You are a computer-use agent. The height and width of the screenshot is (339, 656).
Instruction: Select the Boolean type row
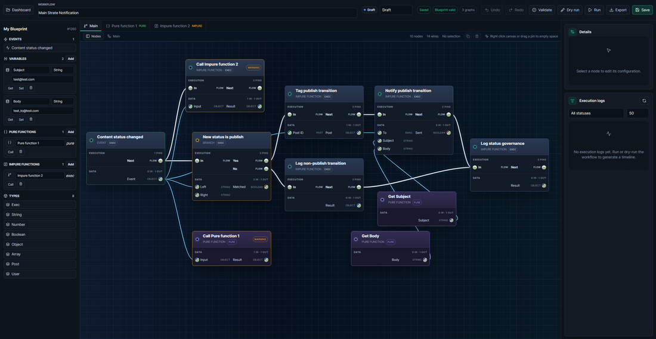[x=40, y=235]
